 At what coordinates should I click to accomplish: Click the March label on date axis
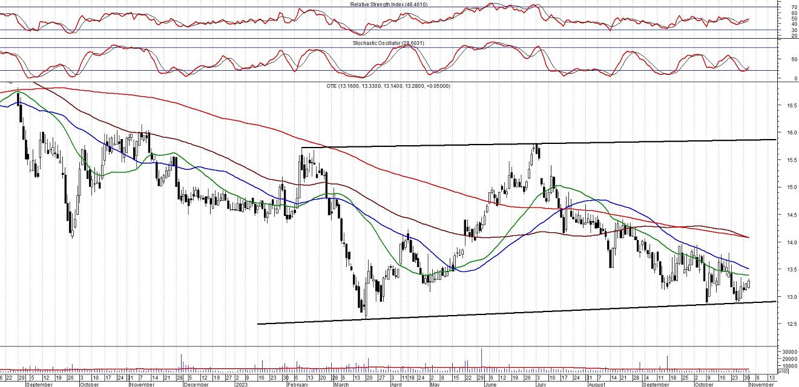[341, 384]
